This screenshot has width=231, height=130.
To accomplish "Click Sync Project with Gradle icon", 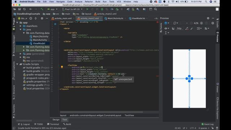I will [128, 9].
